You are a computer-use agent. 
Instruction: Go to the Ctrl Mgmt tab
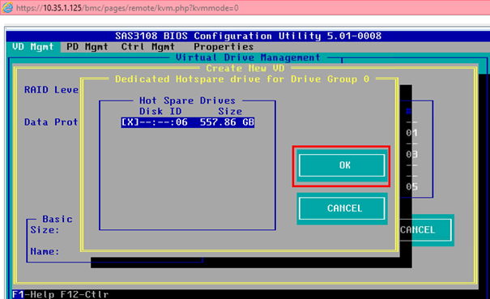coord(148,47)
